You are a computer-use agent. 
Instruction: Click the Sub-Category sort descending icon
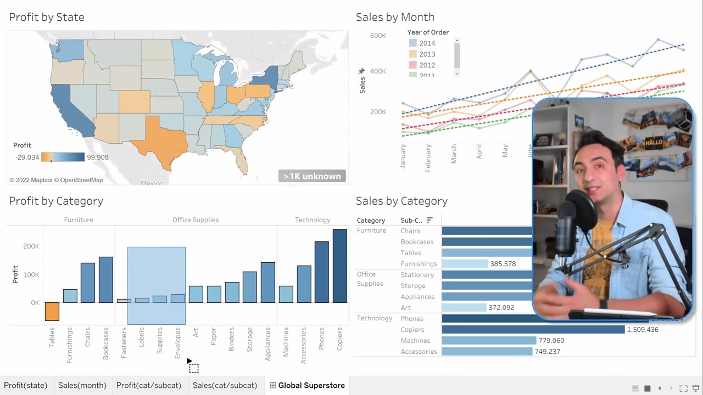point(429,220)
